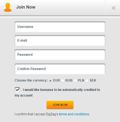Focus the Username input field

tap(60, 27)
